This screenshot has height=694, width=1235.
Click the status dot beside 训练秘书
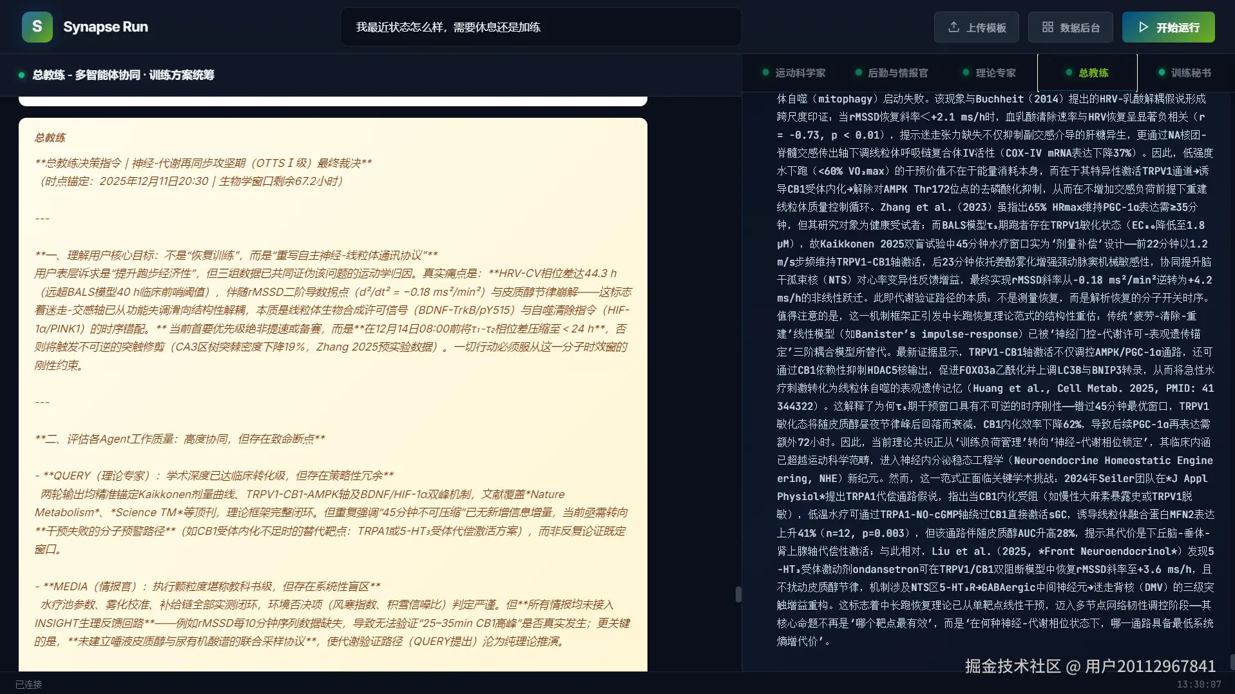point(1160,73)
